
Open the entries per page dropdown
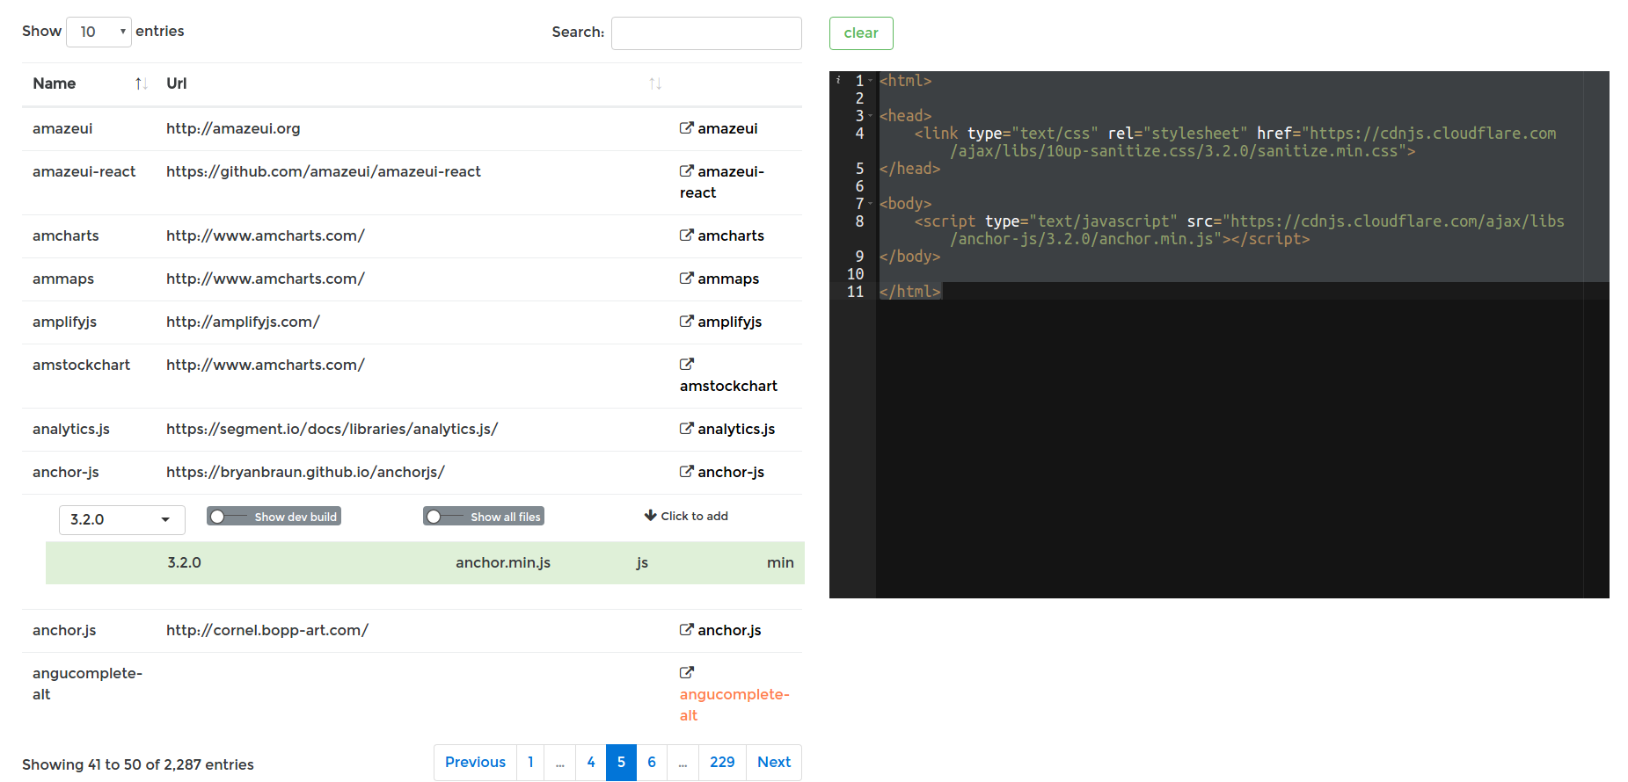(x=99, y=32)
